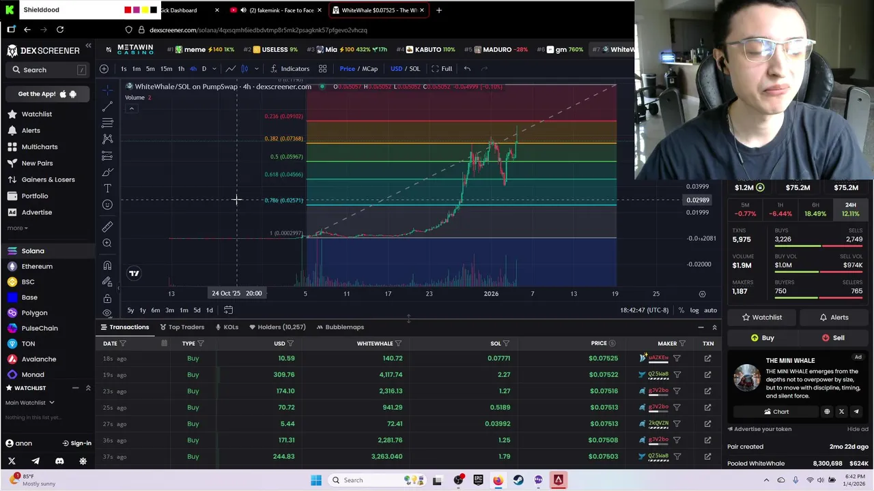Screen dimensions: 874x491
Task: Collapse the left sidebar chevron
Action: pos(88,46)
